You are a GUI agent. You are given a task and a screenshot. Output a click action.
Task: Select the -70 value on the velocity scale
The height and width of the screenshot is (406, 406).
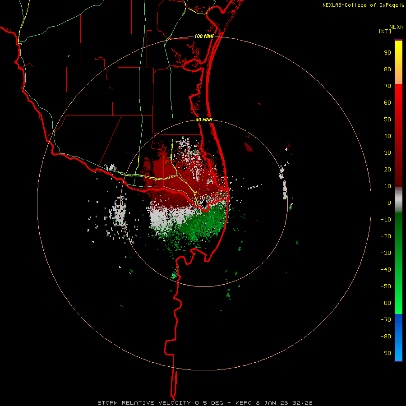point(386,319)
